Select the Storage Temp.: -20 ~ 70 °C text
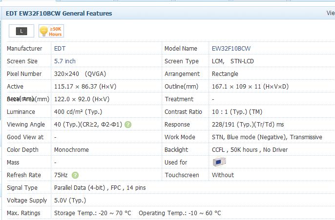 pyautogui.click(x=92, y=213)
